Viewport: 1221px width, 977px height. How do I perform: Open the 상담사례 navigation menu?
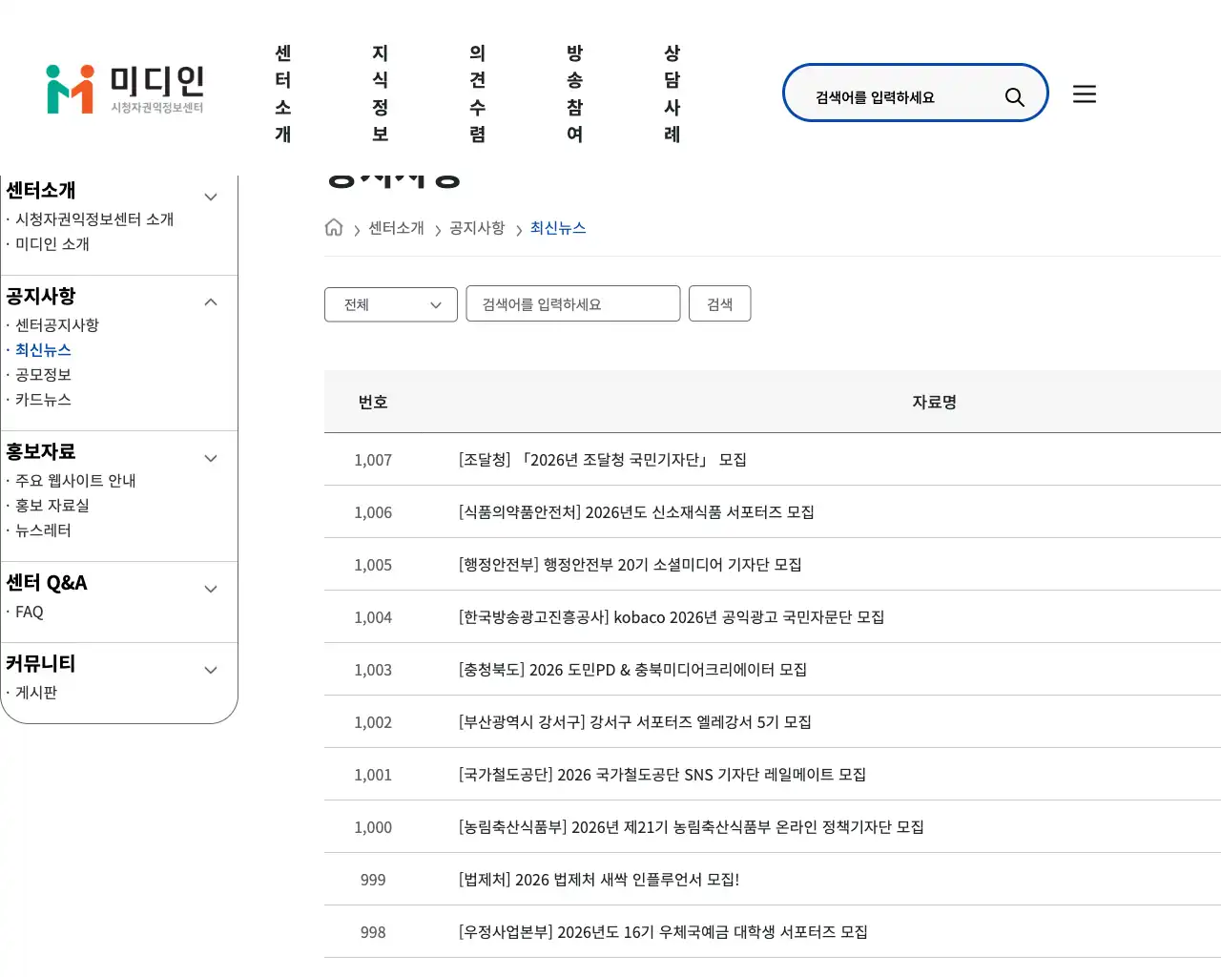point(672,94)
